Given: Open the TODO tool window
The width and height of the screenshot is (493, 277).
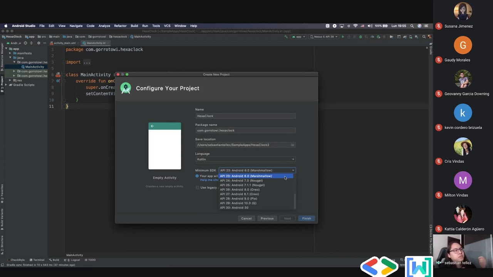Looking at the screenshot, I should (x=90, y=260).
